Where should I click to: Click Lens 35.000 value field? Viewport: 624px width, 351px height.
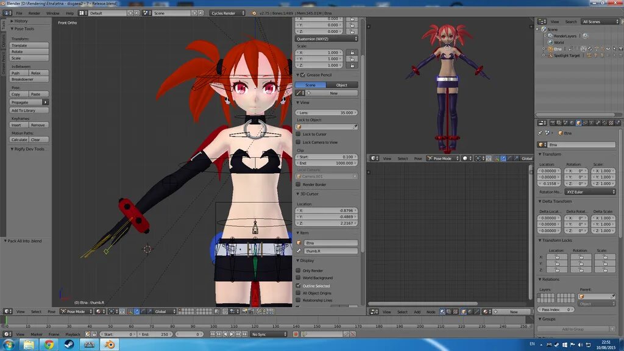click(327, 113)
